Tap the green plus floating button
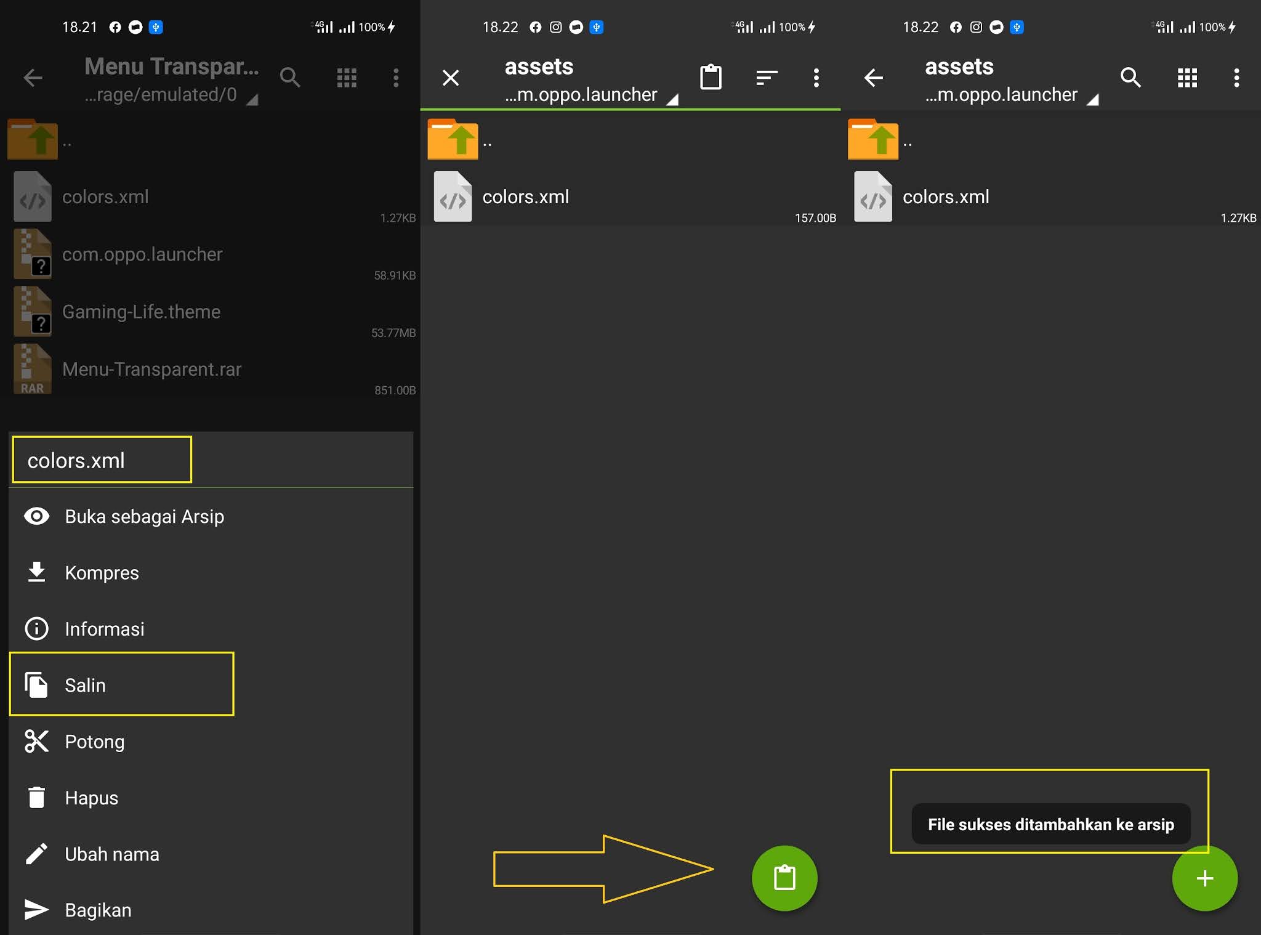1261x935 pixels. click(x=1204, y=878)
